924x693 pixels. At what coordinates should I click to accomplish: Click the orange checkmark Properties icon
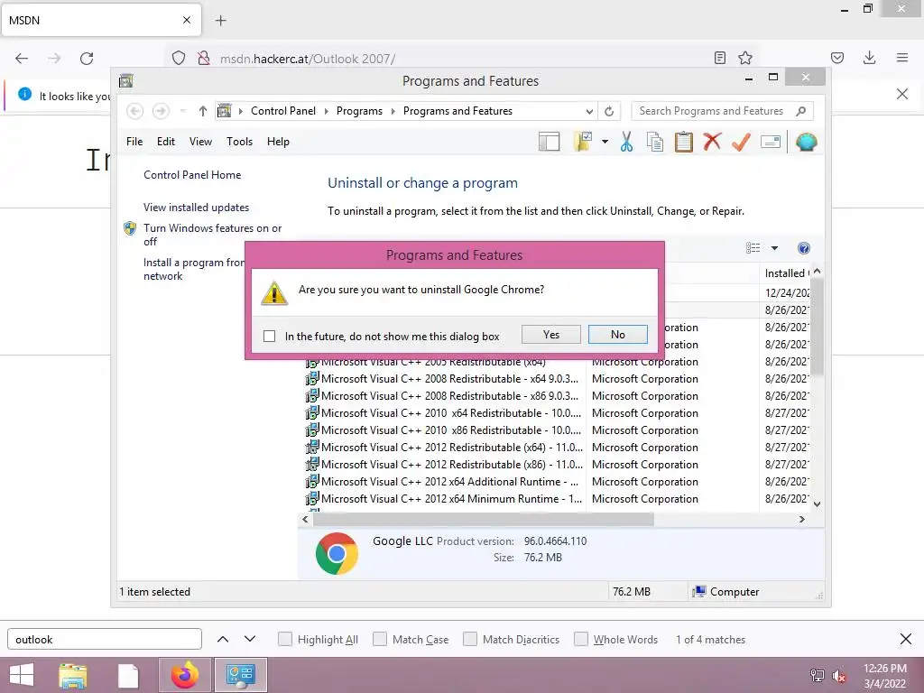[742, 142]
